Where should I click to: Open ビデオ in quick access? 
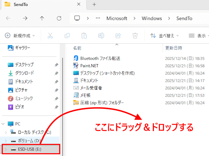tap(16, 107)
